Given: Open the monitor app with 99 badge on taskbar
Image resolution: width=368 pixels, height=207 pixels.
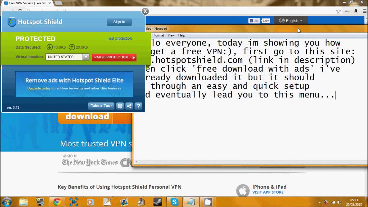Looking at the screenshot, I should coord(40,202).
